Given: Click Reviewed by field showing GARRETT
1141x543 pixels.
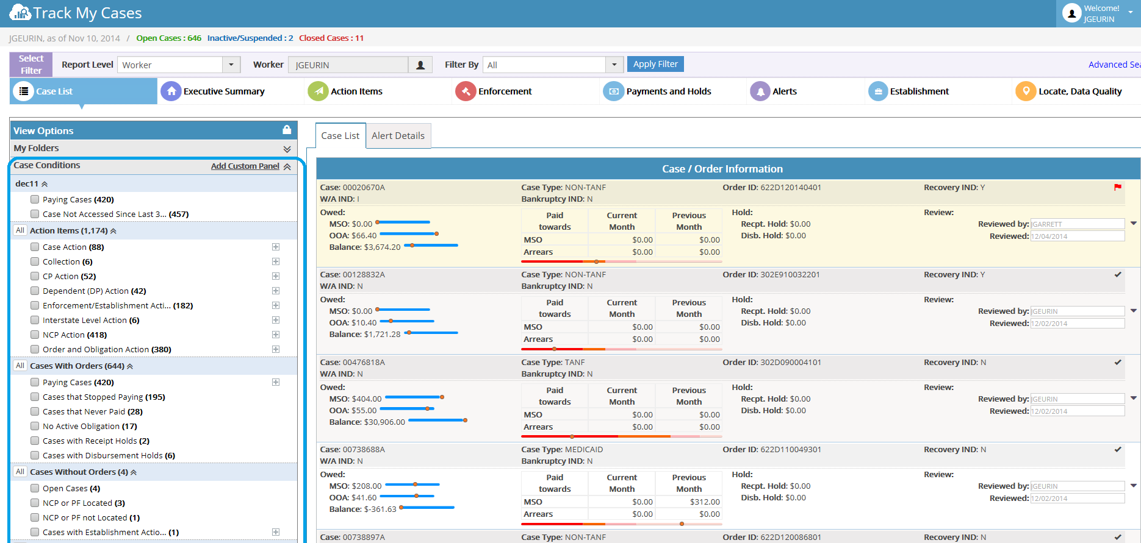Looking at the screenshot, I should click(x=1078, y=224).
